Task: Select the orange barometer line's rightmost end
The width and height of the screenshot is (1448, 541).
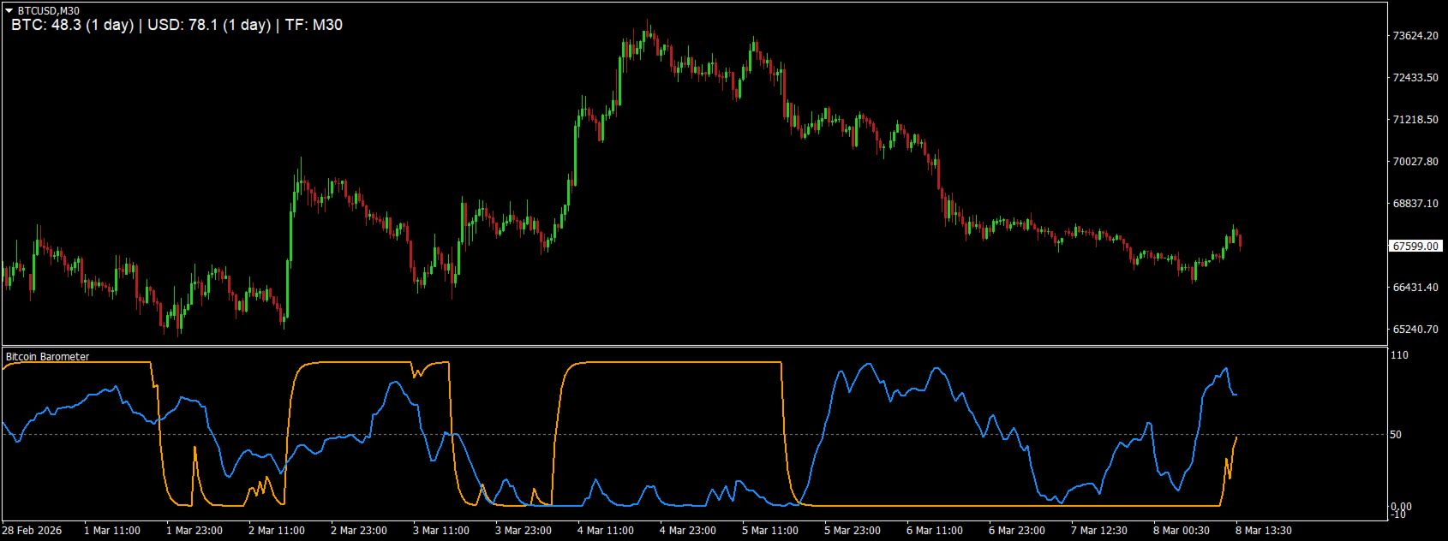Action: click(x=1236, y=437)
